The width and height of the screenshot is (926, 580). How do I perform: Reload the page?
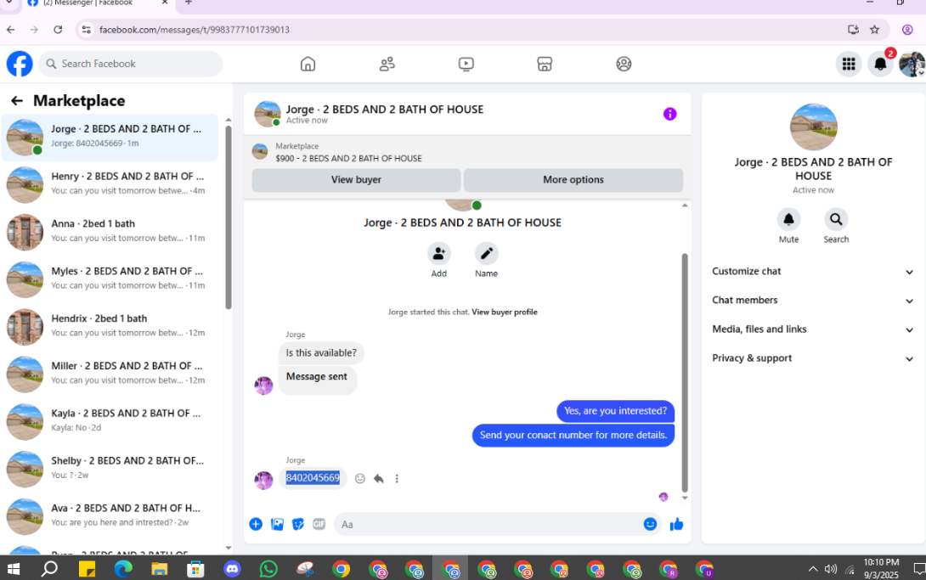point(58,30)
